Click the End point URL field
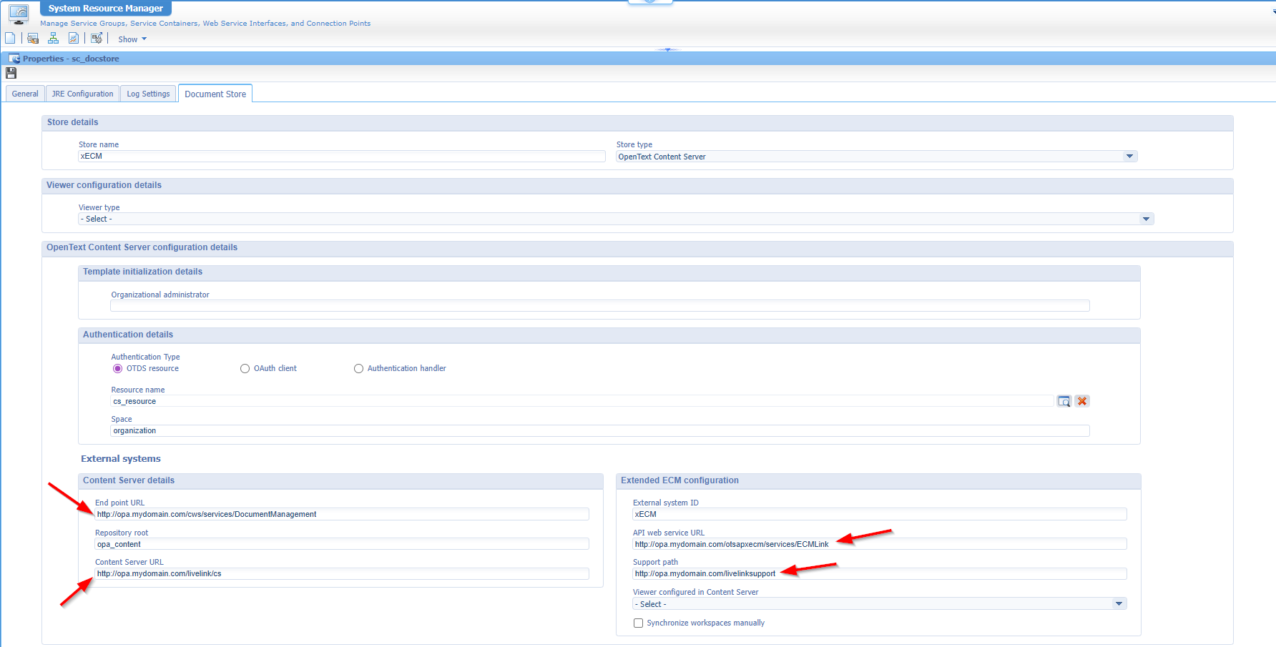The image size is (1276, 647). [x=342, y=515]
